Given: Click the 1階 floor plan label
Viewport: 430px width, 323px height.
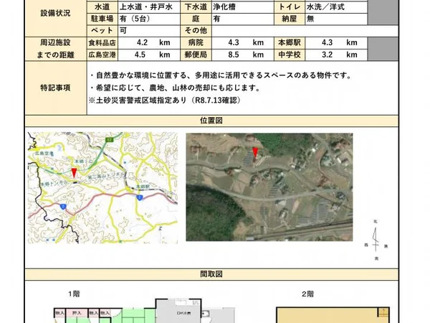Looking at the screenshot, I should [74, 294].
